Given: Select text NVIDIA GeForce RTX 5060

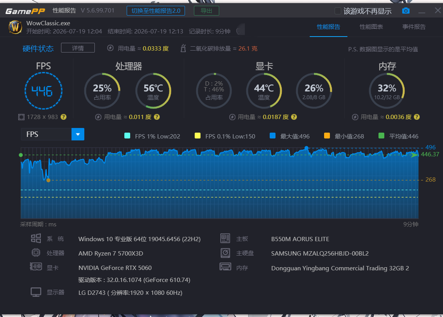Looking at the screenshot, I should click(115, 268).
